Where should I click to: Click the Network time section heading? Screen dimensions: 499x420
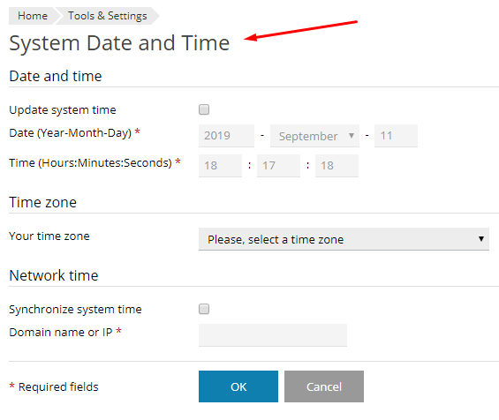pyautogui.click(x=54, y=275)
